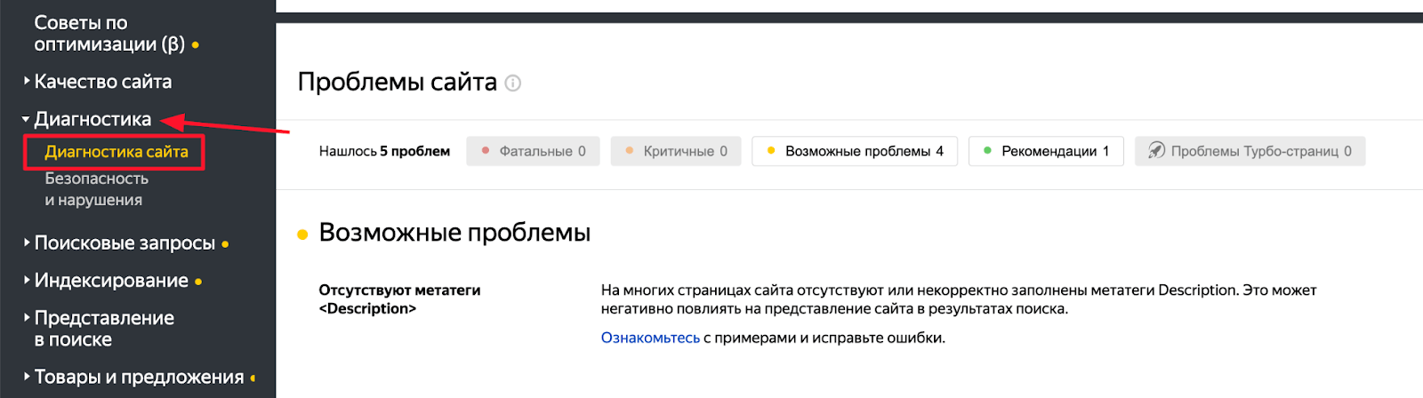Open Диагностика сайта in the sidebar
This screenshot has height=398, width=1423.
117,152
